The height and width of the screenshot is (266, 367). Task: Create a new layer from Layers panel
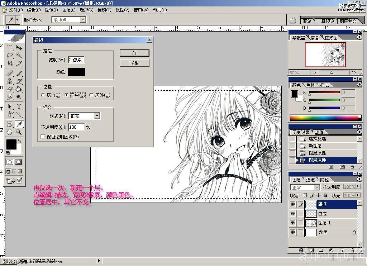pos(342,250)
